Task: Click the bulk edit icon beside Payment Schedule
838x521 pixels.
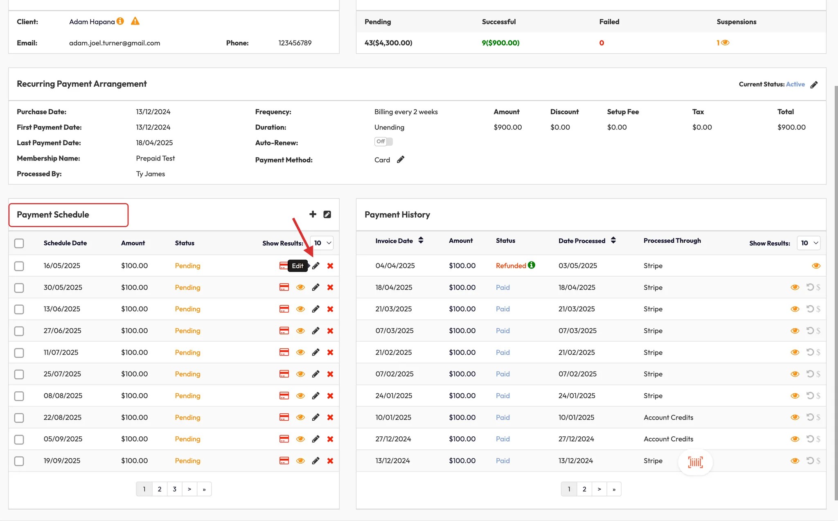Action: 327,214
